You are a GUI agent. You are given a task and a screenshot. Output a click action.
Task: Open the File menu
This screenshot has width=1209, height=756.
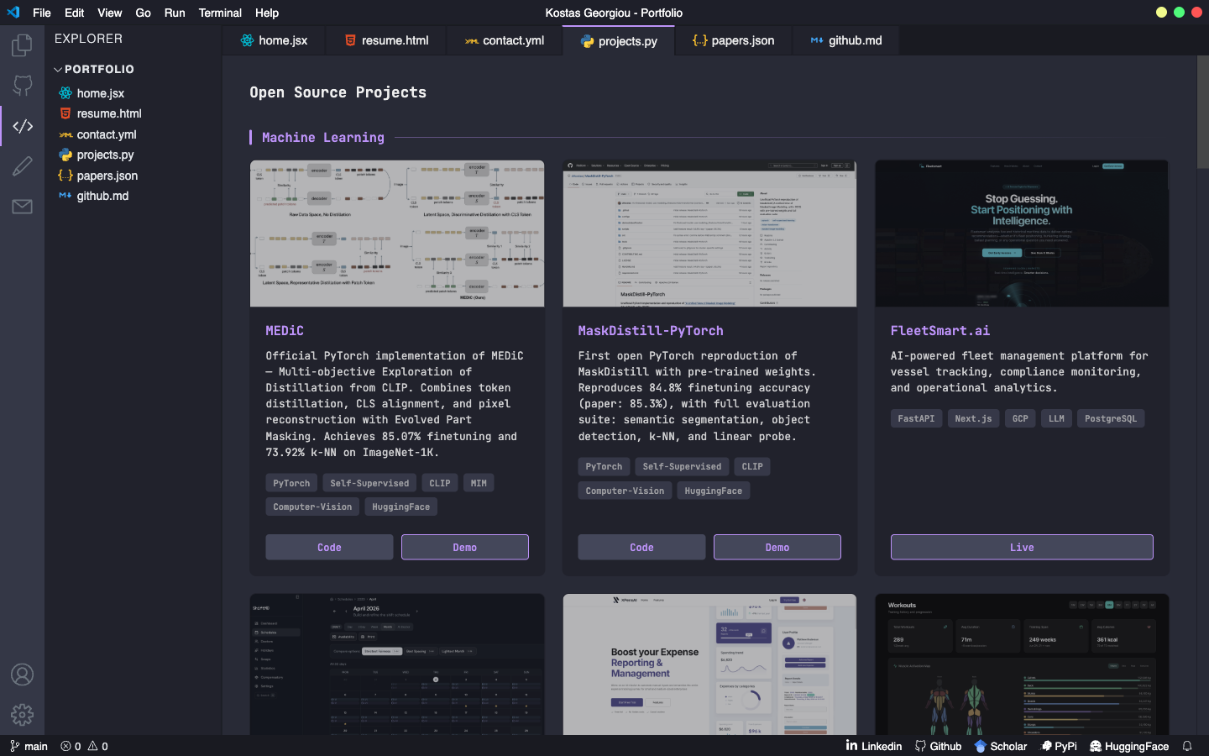pyautogui.click(x=42, y=13)
